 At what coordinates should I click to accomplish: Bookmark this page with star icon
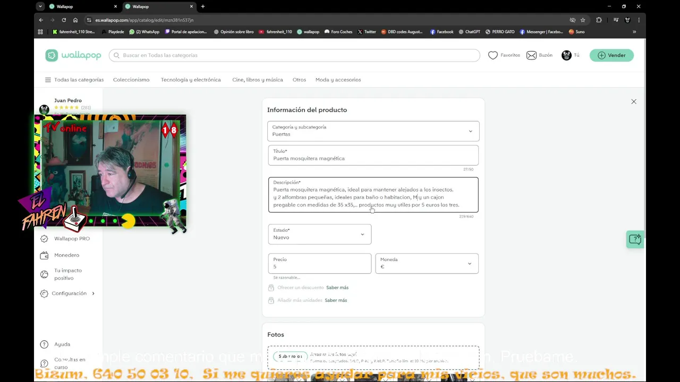tap(583, 20)
